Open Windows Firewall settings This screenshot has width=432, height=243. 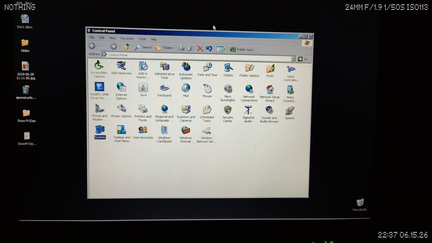pyautogui.click(x=185, y=135)
